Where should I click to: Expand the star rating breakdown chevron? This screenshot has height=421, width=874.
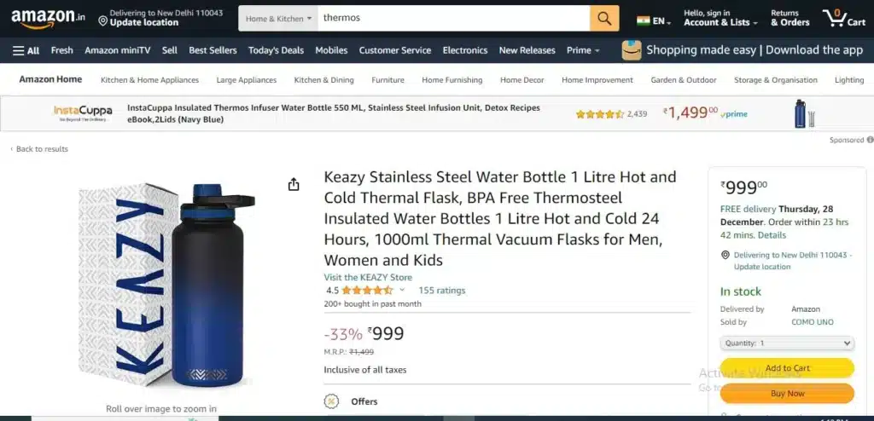(x=402, y=290)
